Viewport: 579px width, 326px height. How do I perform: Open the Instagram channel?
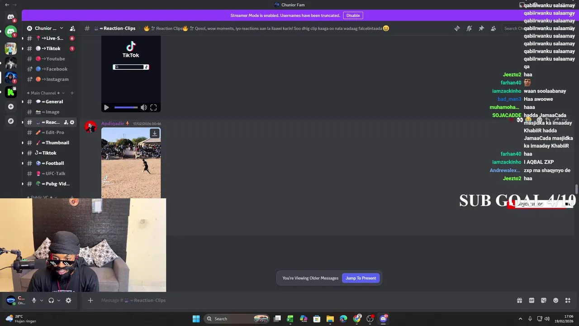(51, 79)
